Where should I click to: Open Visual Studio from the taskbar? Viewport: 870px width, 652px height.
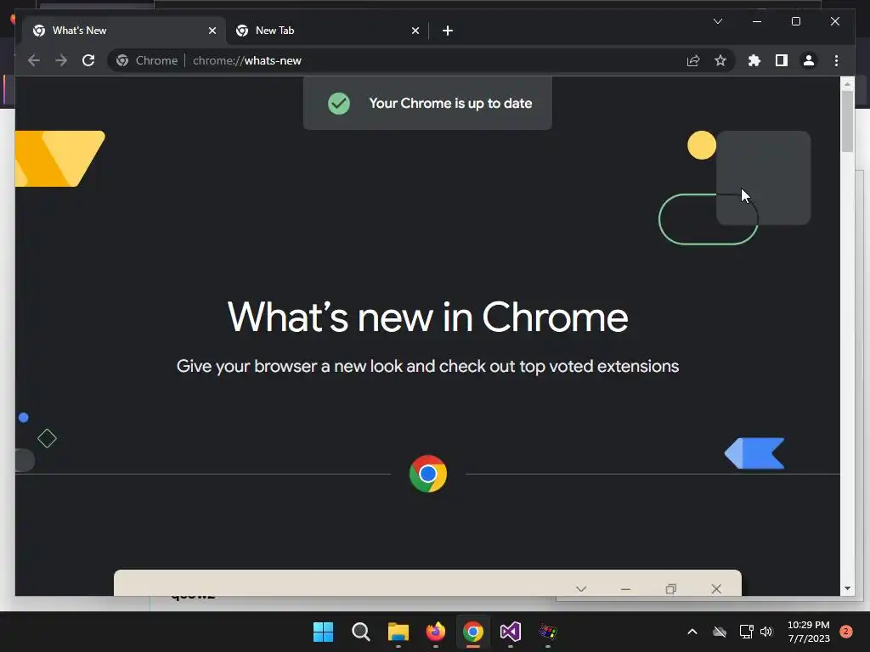(x=511, y=632)
